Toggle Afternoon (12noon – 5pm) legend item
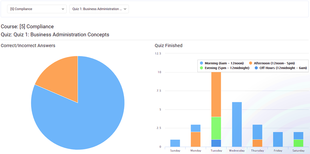The width and height of the screenshot is (310, 154). point(271,63)
